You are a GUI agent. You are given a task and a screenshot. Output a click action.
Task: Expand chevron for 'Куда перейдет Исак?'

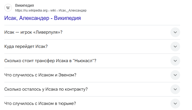click(175, 47)
